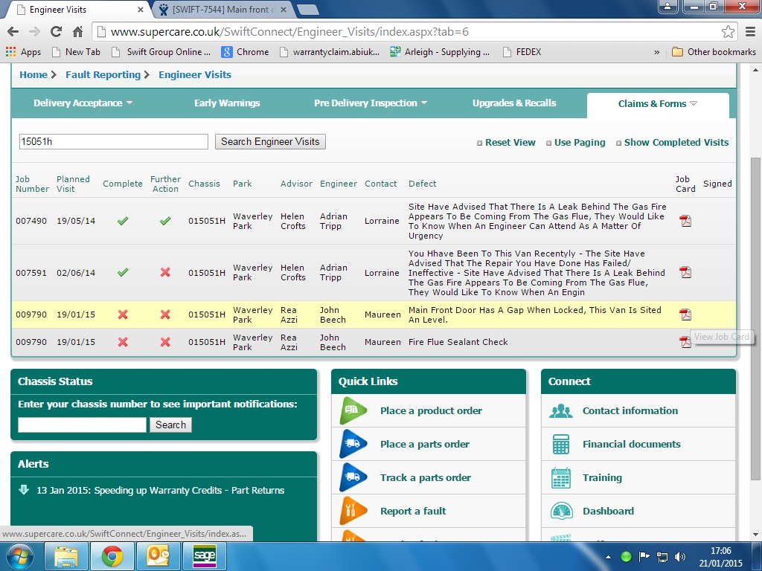Click the volume speaker tray icon
Viewport: 762px width, 571px height.
point(680,556)
